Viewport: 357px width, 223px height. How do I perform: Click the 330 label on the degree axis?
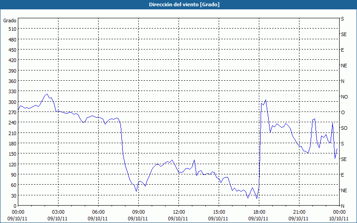click(x=12, y=92)
